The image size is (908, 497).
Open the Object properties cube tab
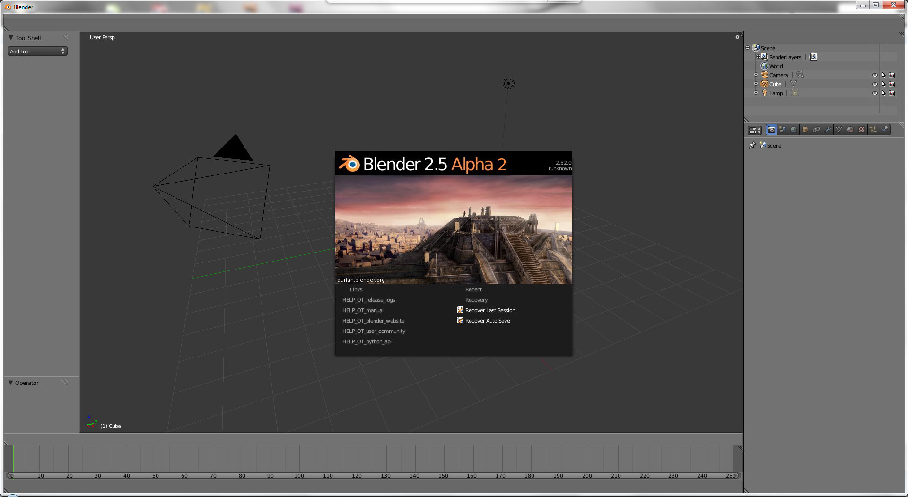point(805,130)
